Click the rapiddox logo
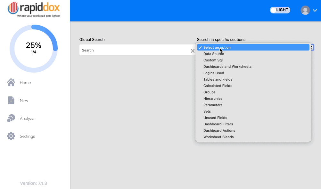Viewport: 321px width, 189px height. click(x=34, y=9)
